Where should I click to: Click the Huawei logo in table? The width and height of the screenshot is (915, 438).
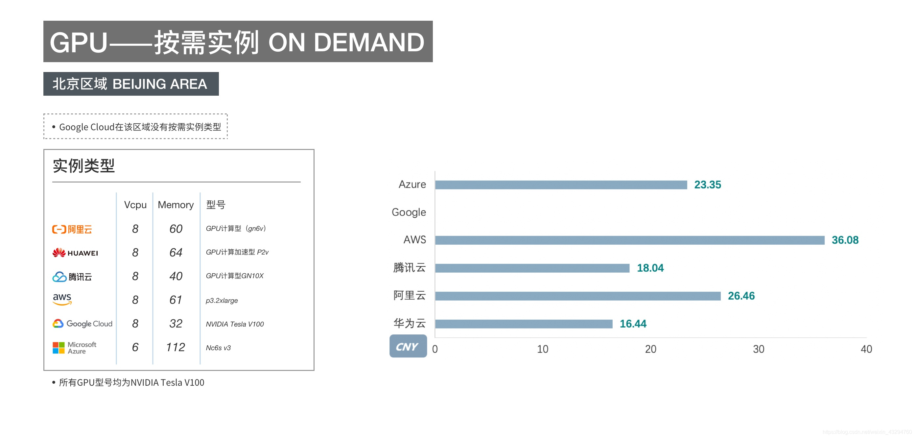[75, 253]
